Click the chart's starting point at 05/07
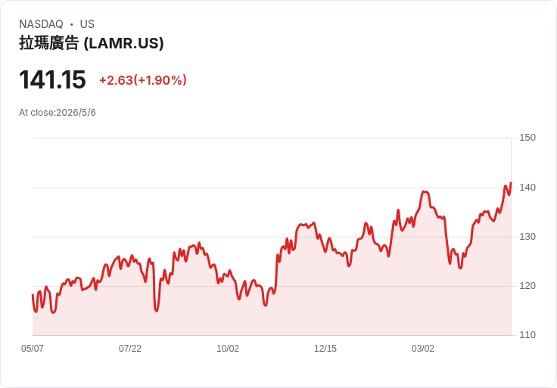The width and height of the screenshot is (557, 388). (x=33, y=295)
